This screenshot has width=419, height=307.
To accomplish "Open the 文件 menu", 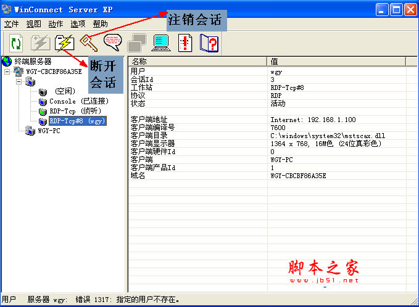I will point(12,24).
